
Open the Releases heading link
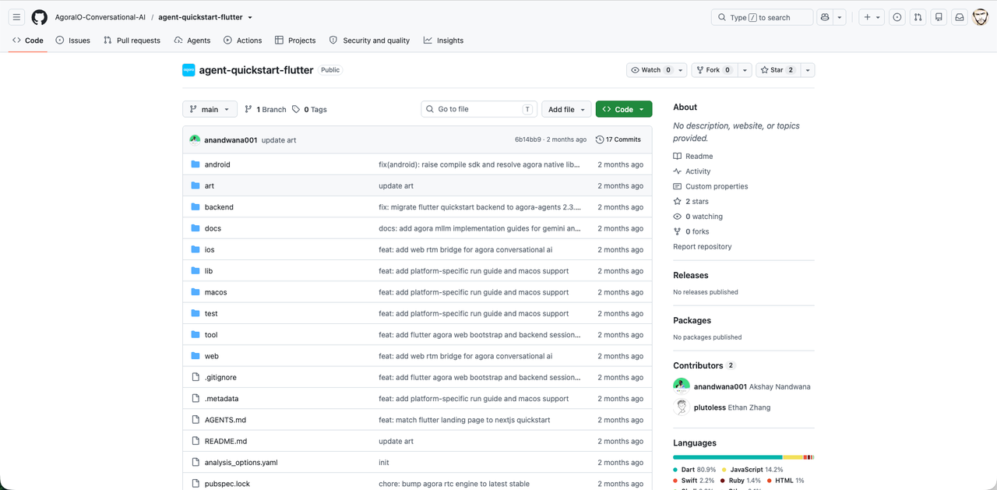pos(691,275)
